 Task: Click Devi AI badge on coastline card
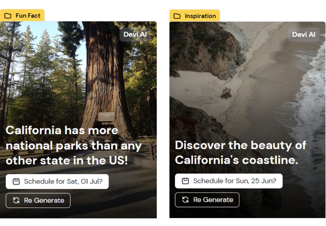[304, 35]
